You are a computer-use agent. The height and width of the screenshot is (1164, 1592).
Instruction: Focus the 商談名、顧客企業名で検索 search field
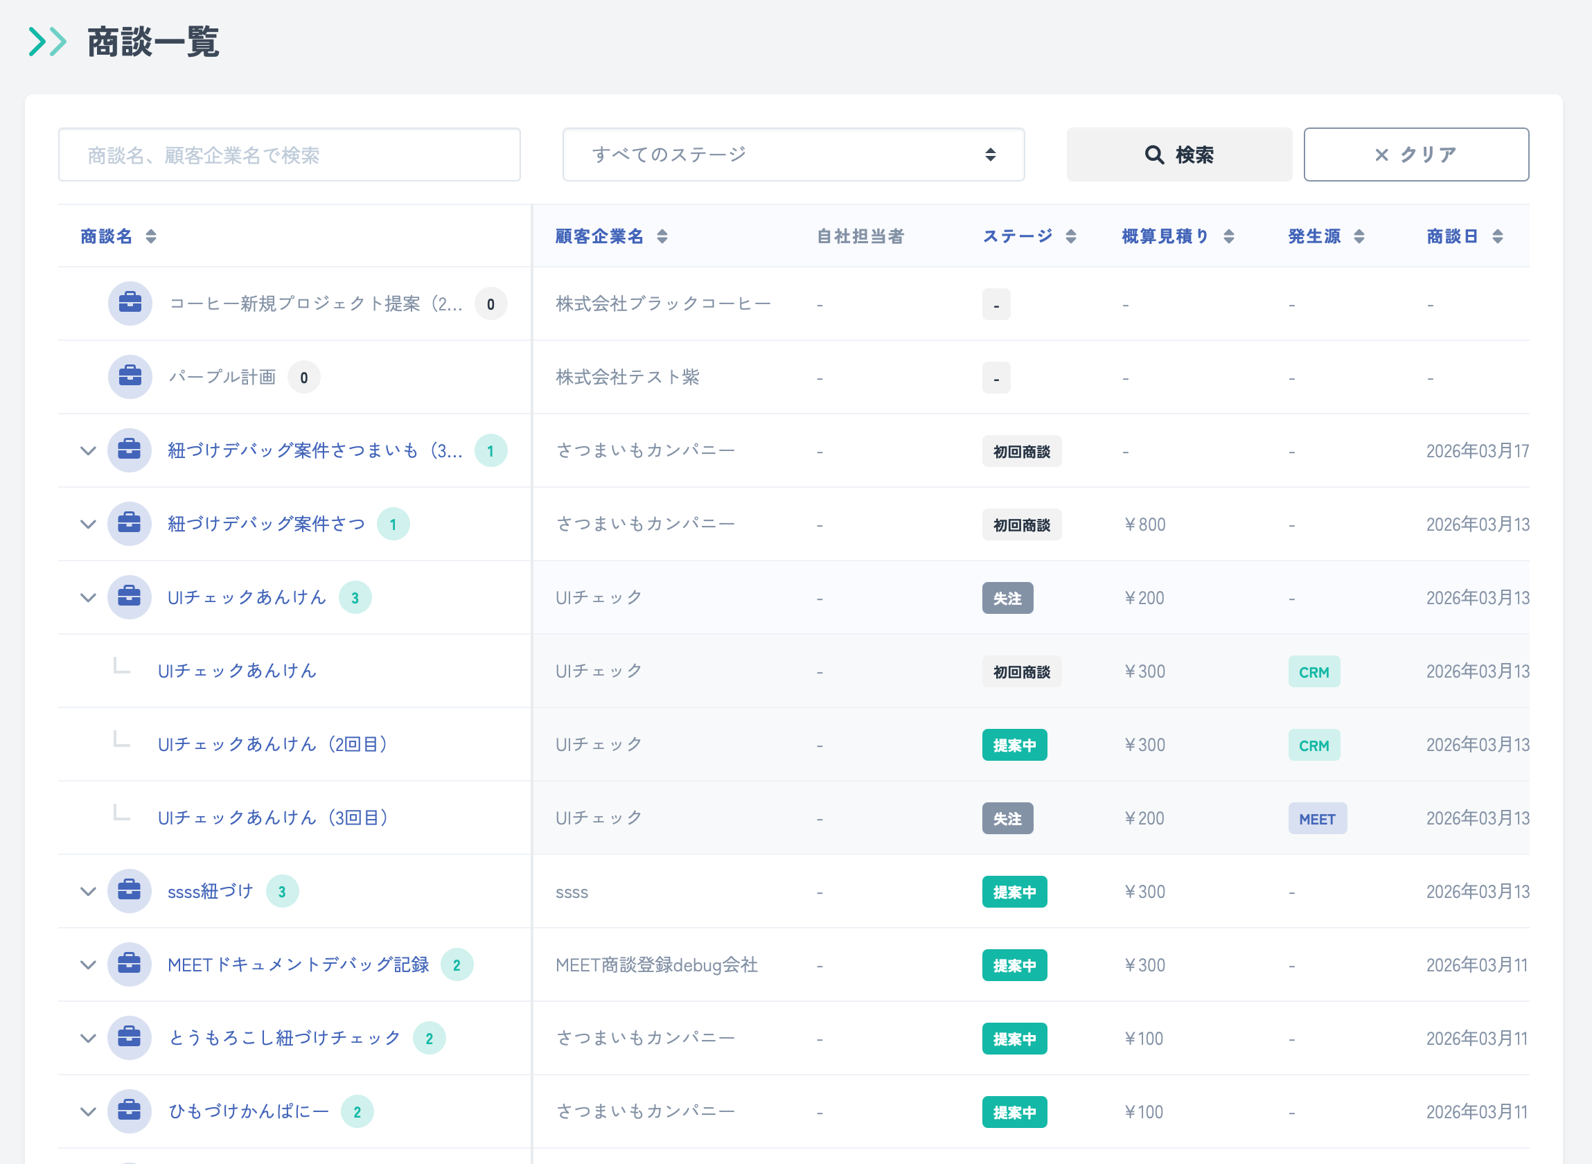coord(290,155)
